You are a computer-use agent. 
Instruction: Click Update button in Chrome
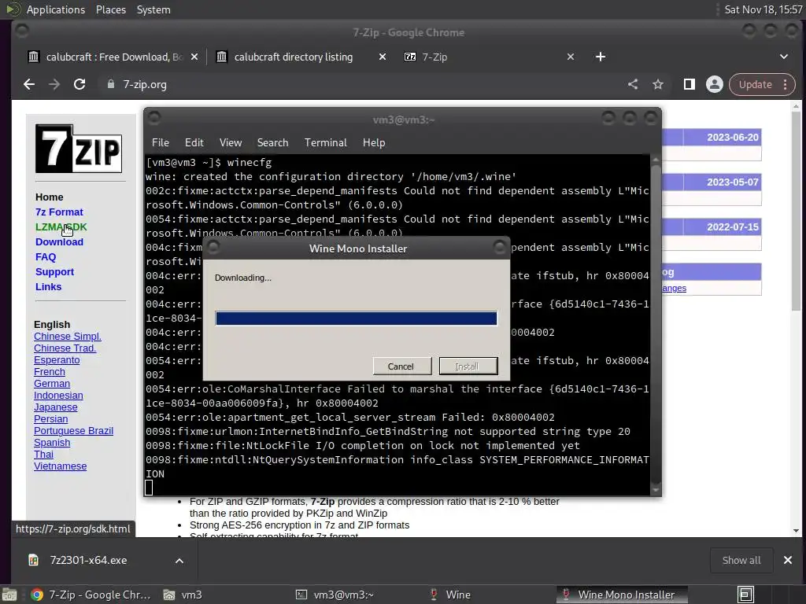pyautogui.click(x=756, y=84)
